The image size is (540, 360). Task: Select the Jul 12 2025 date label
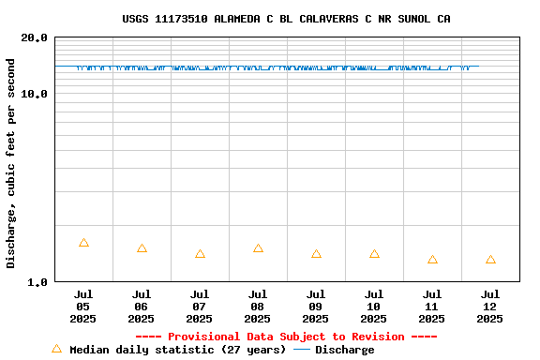point(489,307)
